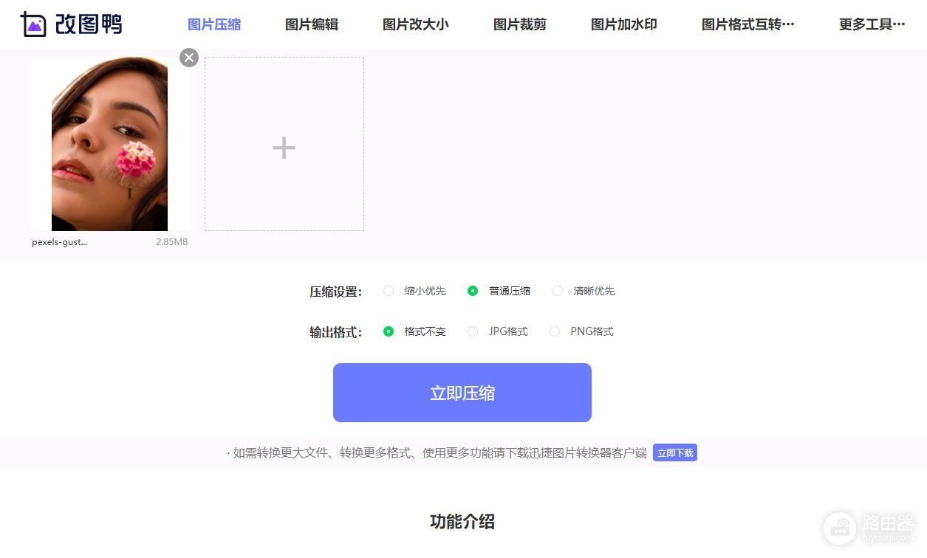Image resolution: width=927 pixels, height=558 pixels.
Task: Expand the 更多工具 menu
Action: pyautogui.click(x=872, y=24)
